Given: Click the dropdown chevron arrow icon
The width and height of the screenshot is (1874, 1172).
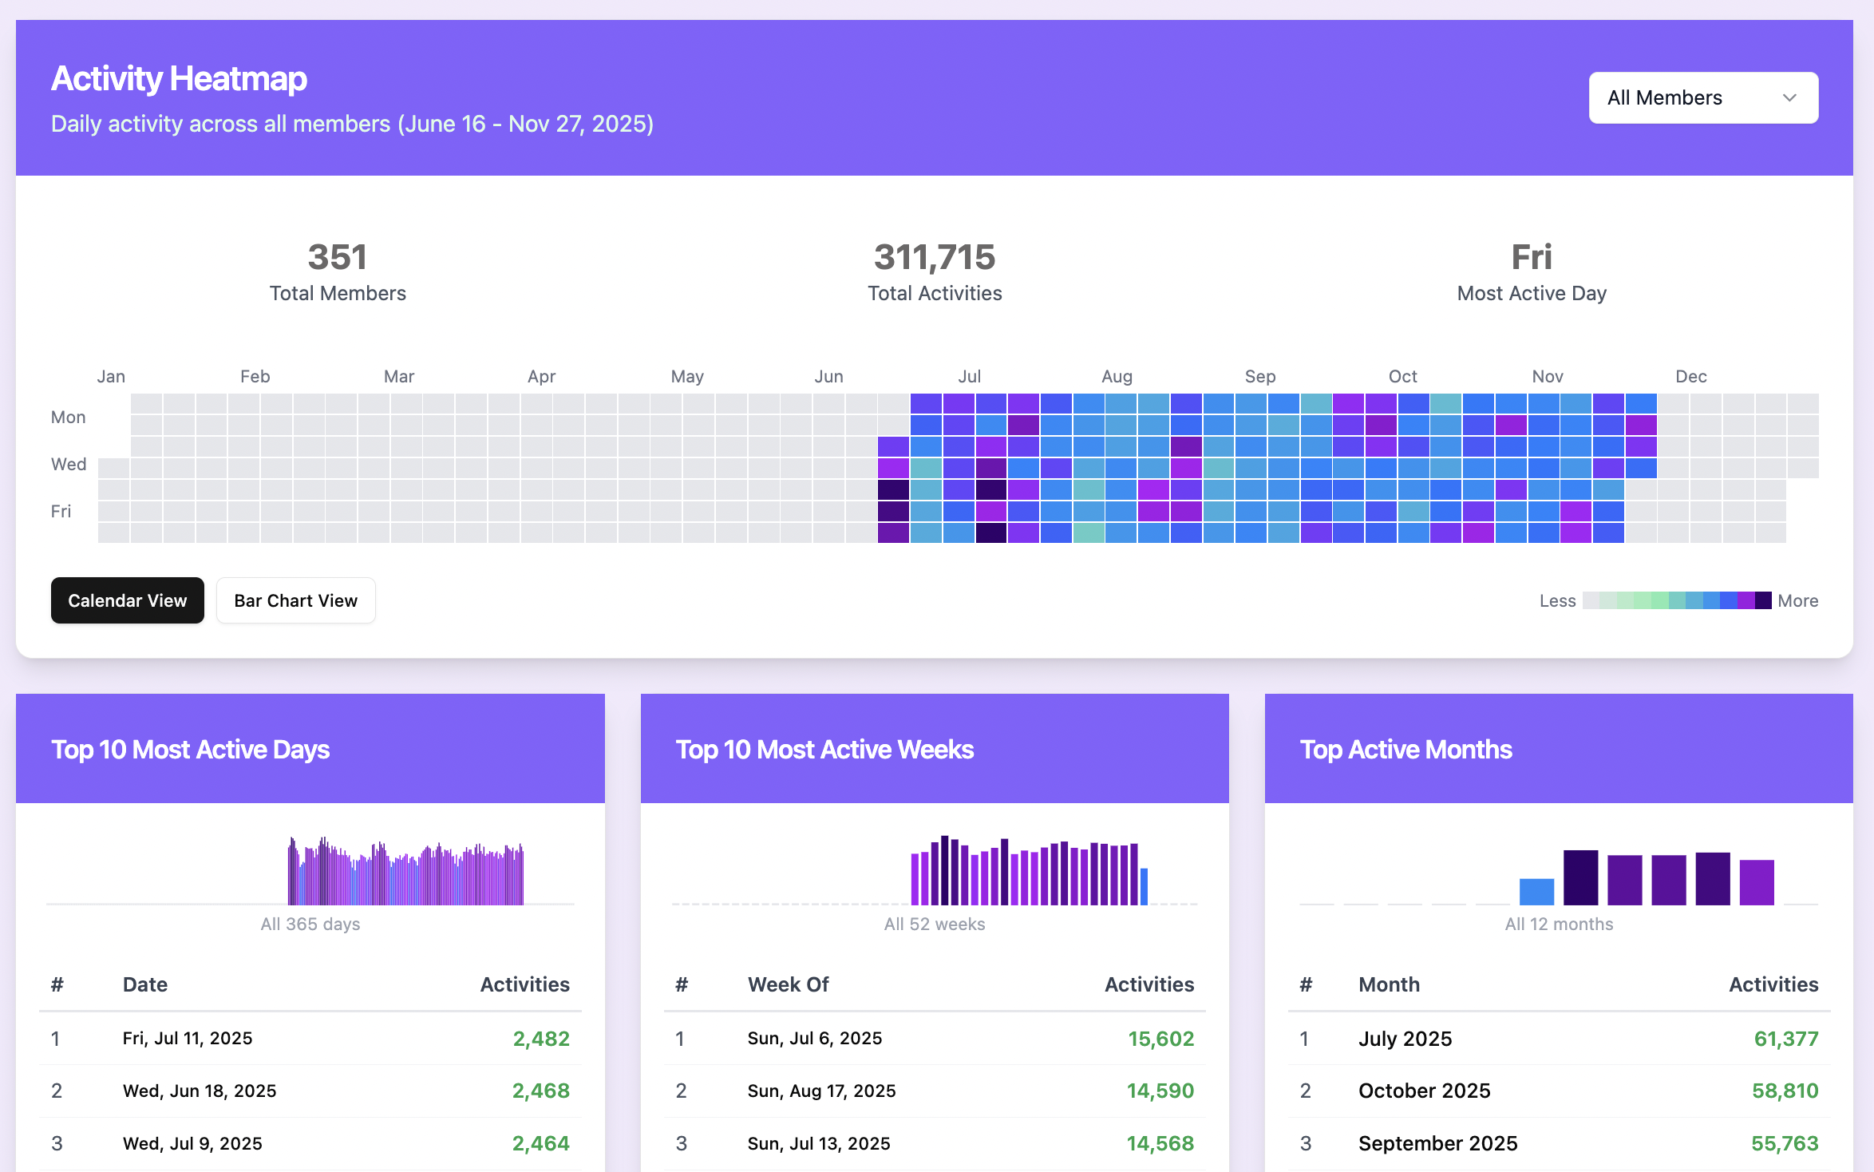Looking at the screenshot, I should point(1789,97).
